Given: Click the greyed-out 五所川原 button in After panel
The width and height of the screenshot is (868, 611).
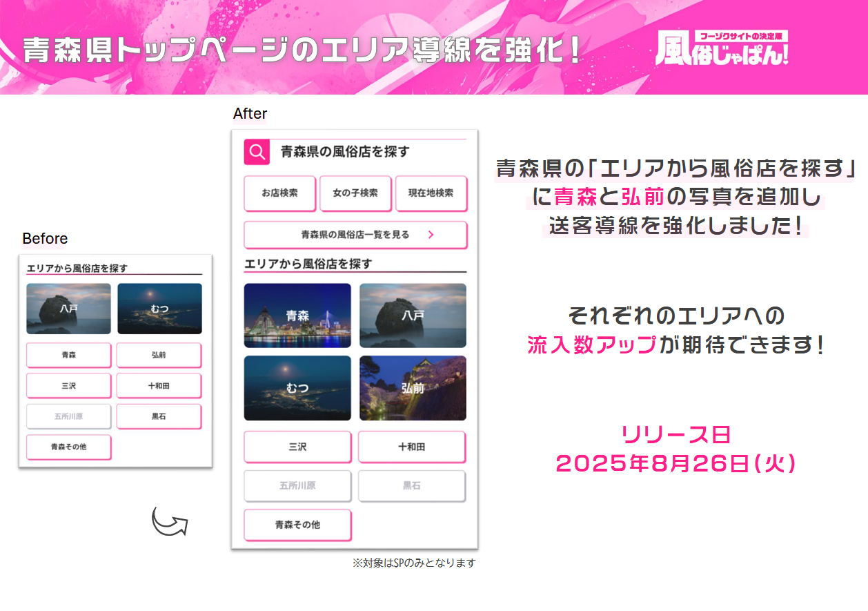Looking at the screenshot, I should point(297,485).
